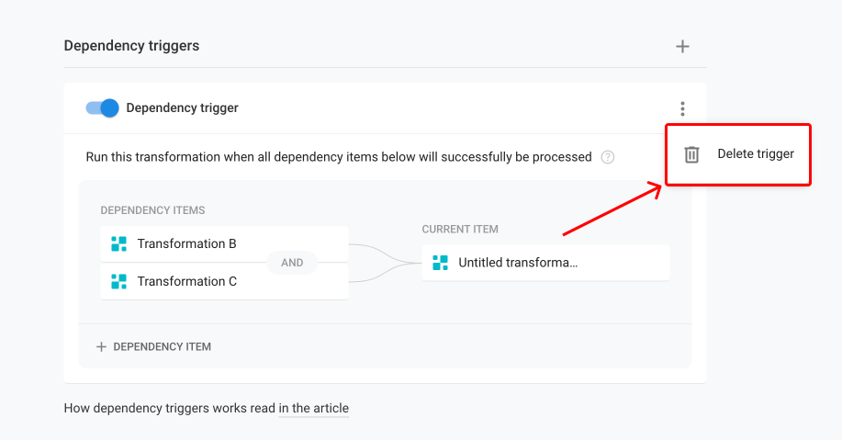This screenshot has height=440, width=842.
Task: Click the Untitled transformation teal icon
Action: [441, 263]
